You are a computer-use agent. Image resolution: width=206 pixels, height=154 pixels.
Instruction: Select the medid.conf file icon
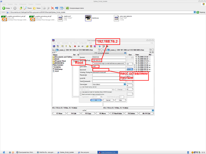click(60, 18)
